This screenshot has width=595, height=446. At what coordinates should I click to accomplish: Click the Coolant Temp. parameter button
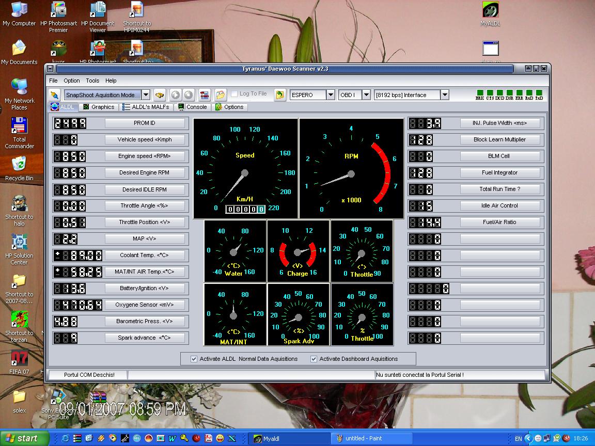tap(145, 255)
